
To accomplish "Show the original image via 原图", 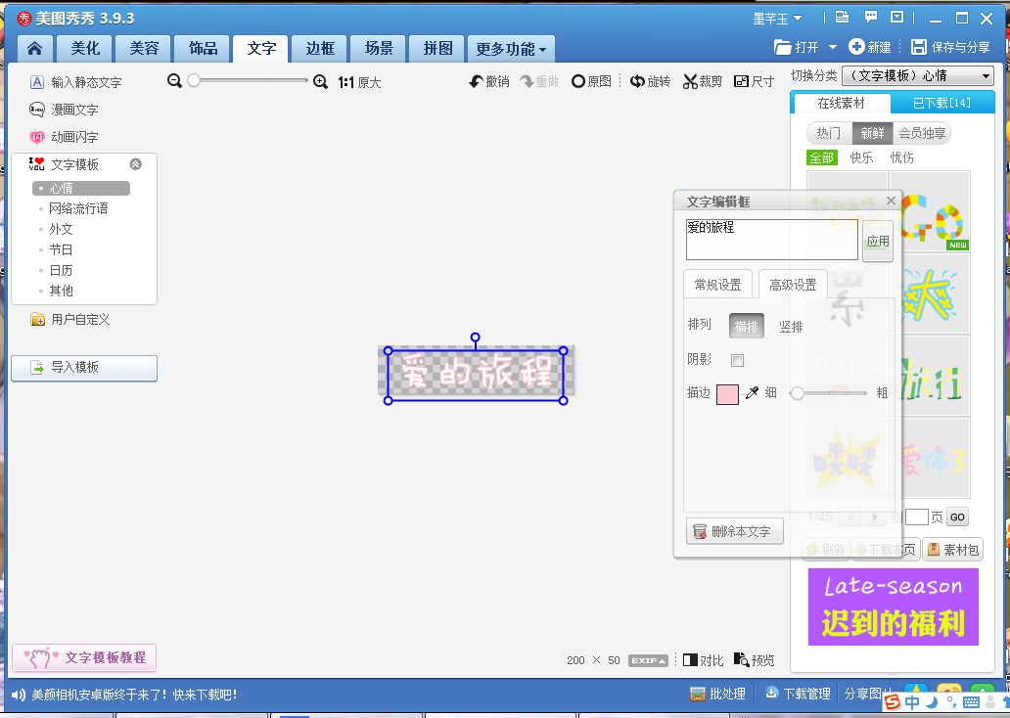I will (591, 81).
